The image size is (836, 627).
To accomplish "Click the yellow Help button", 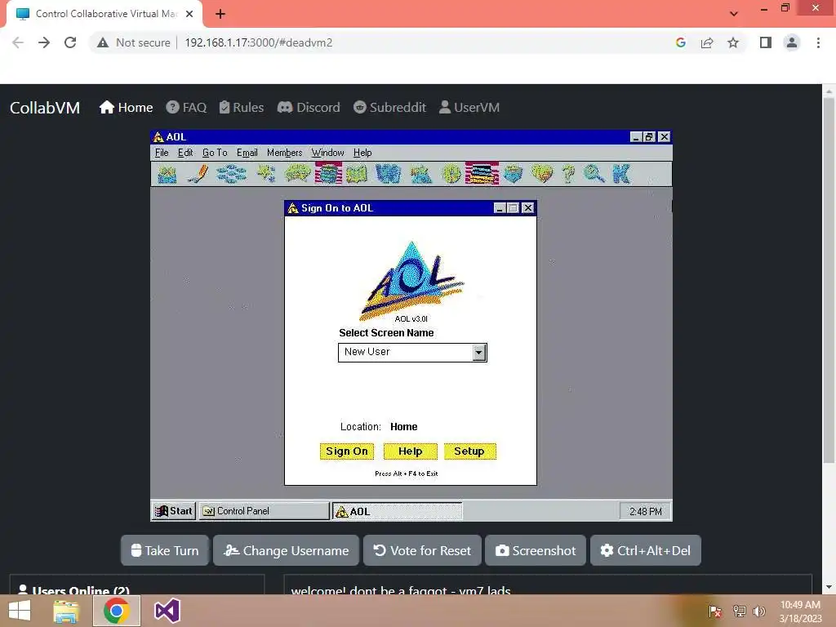I will click(x=410, y=451).
